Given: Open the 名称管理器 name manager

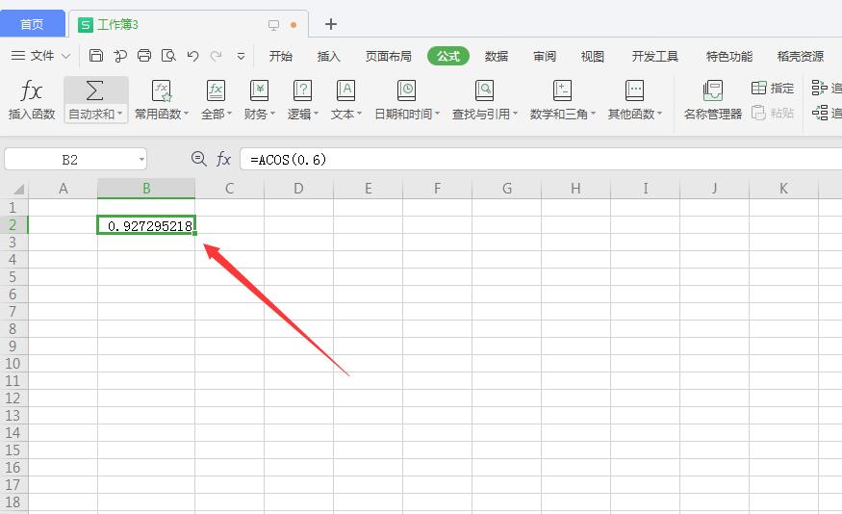Looking at the screenshot, I should pos(713,99).
